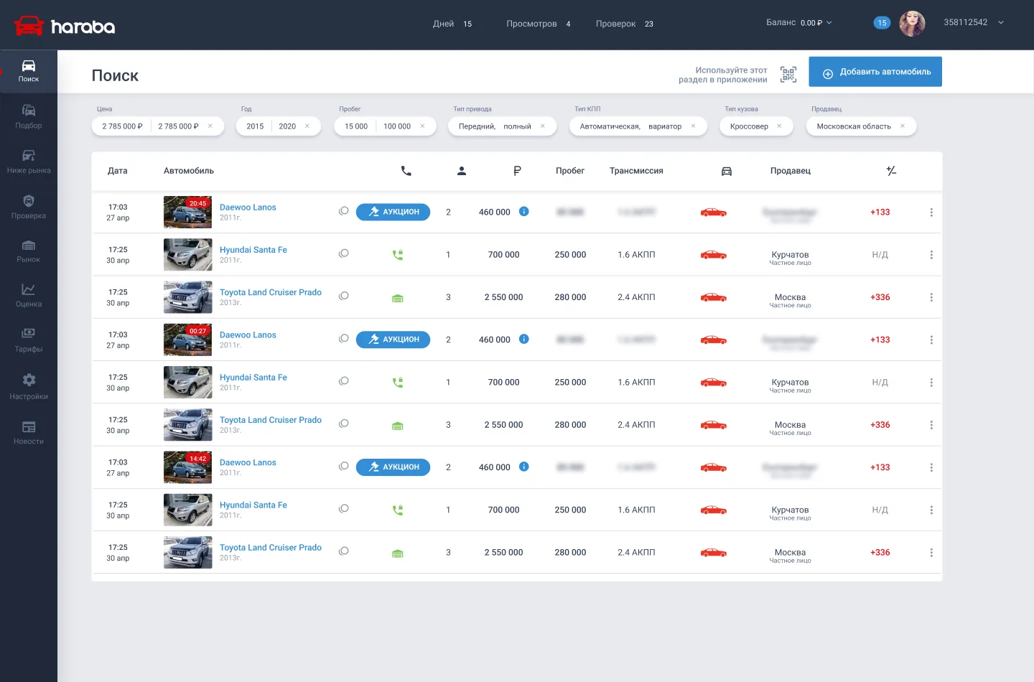Go to Ниже рынка in sidebar
The width and height of the screenshot is (1034, 682).
[x=29, y=162]
